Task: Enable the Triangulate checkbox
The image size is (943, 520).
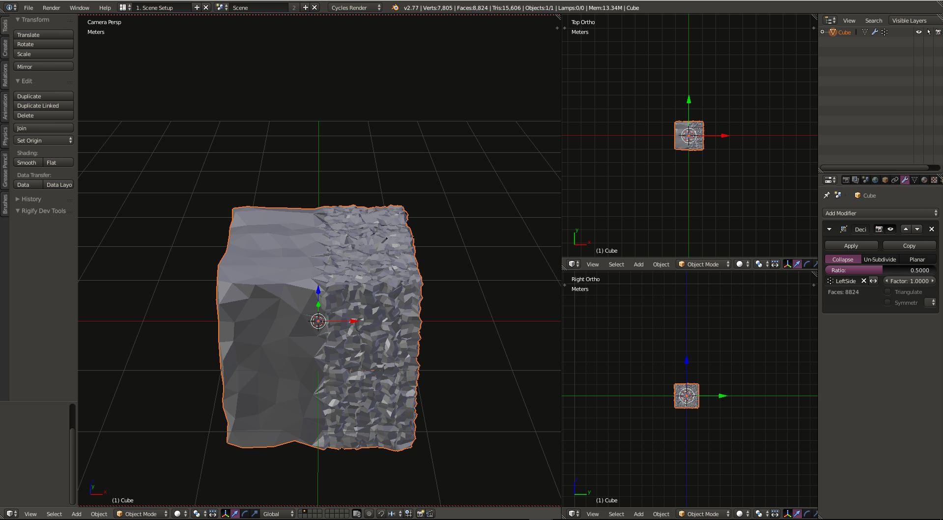Action: click(x=887, y=292)
